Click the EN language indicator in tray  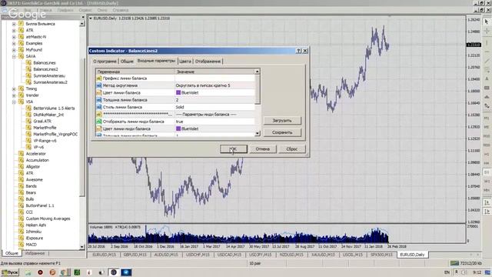[447, 272]
